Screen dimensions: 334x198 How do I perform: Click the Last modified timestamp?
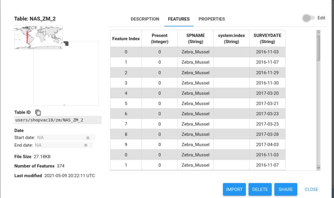click(70, 175)
